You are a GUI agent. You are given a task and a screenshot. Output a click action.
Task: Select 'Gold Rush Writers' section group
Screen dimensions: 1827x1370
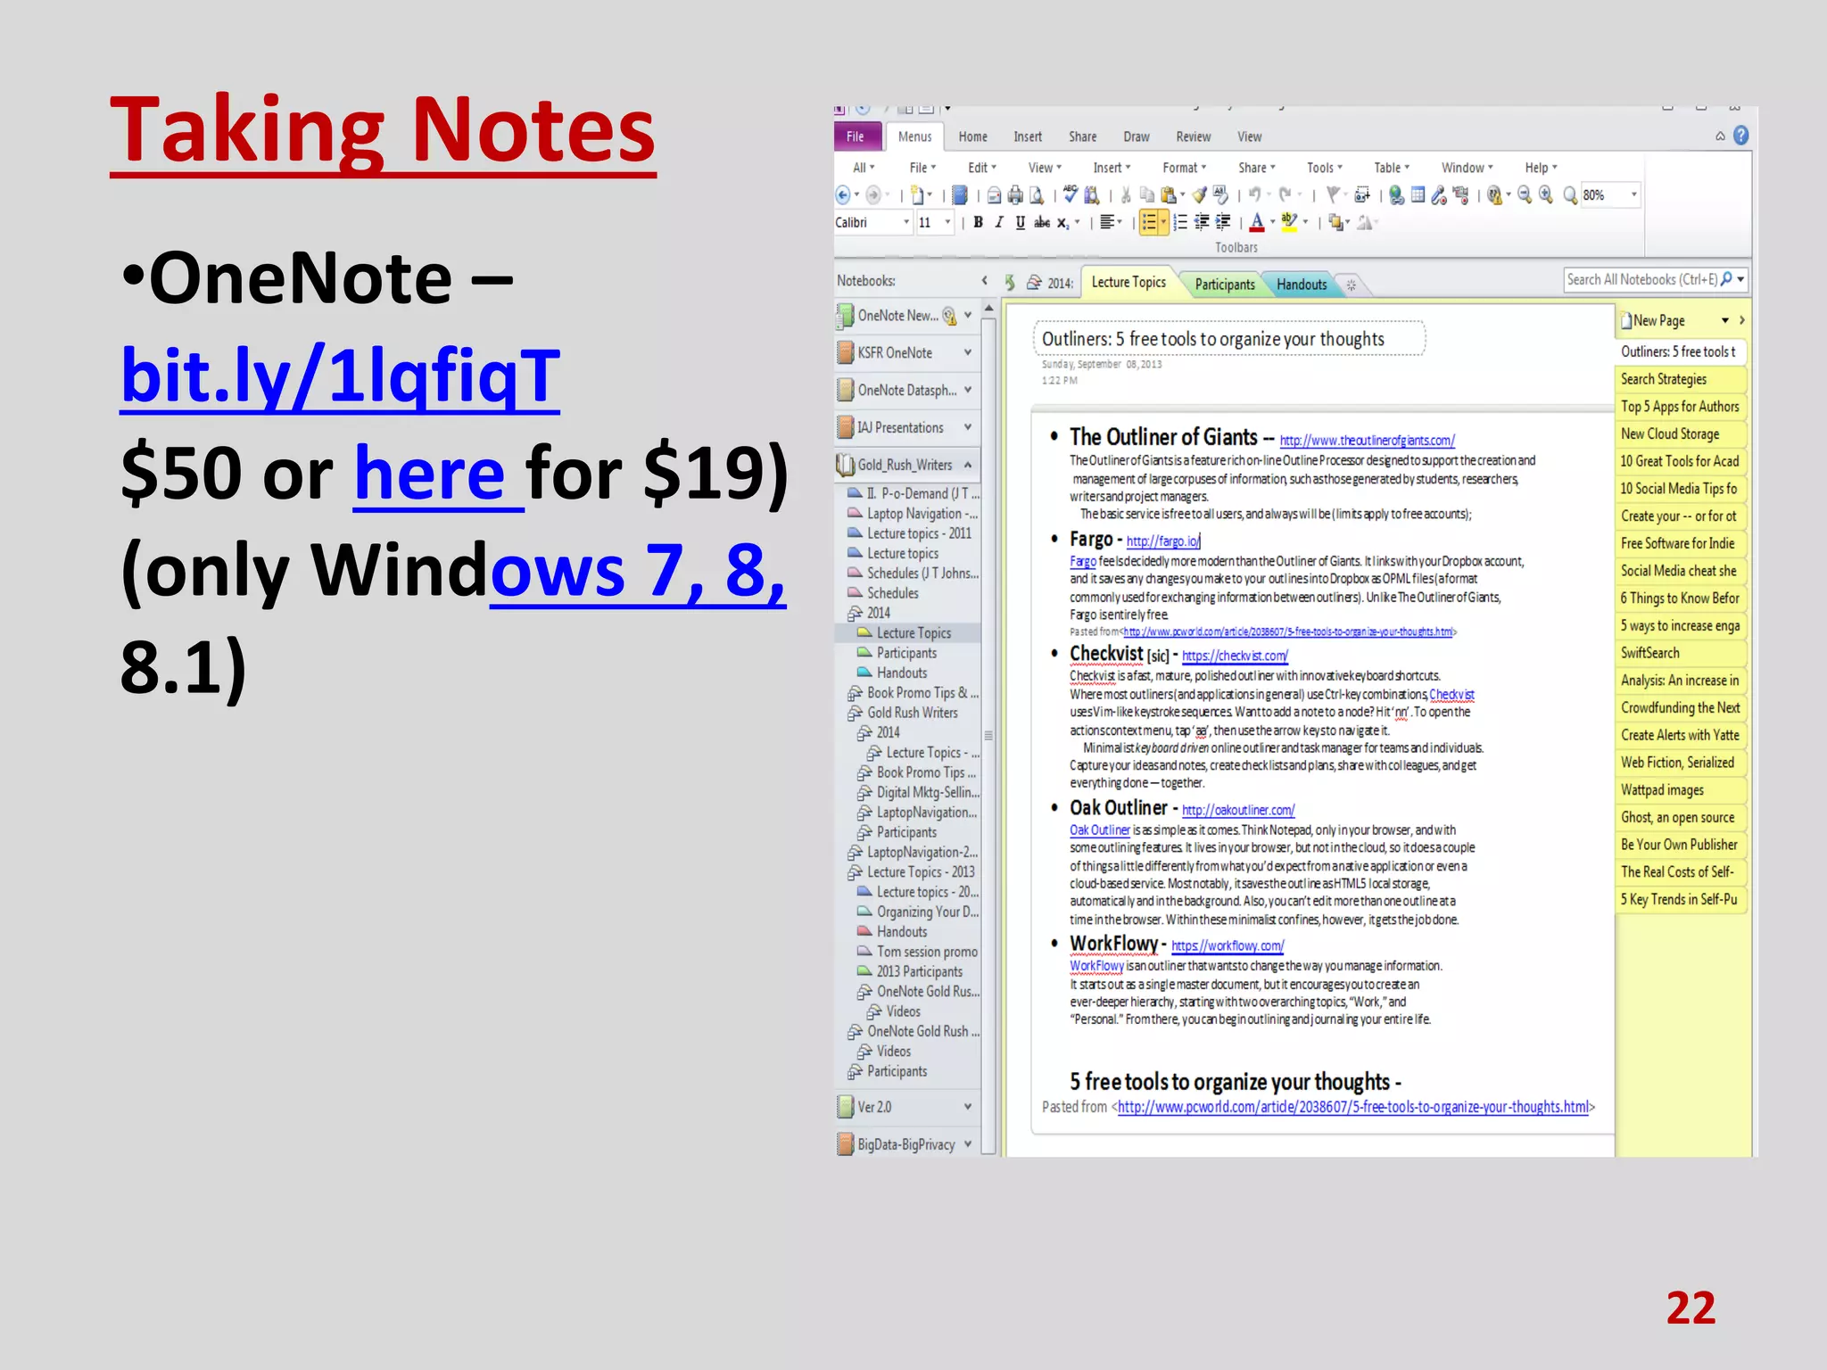pyautogui.click(x=912, y=713)
